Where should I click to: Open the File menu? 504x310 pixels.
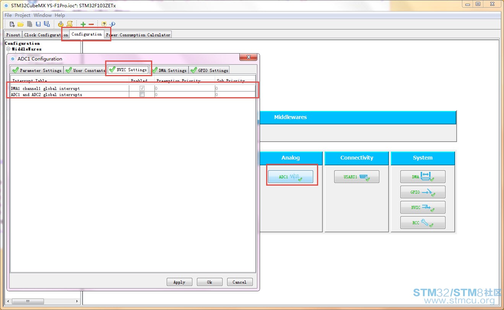(8, 15)
